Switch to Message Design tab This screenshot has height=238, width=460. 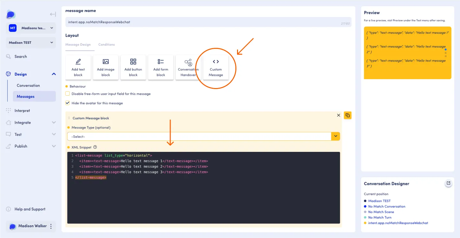(78, 45)
